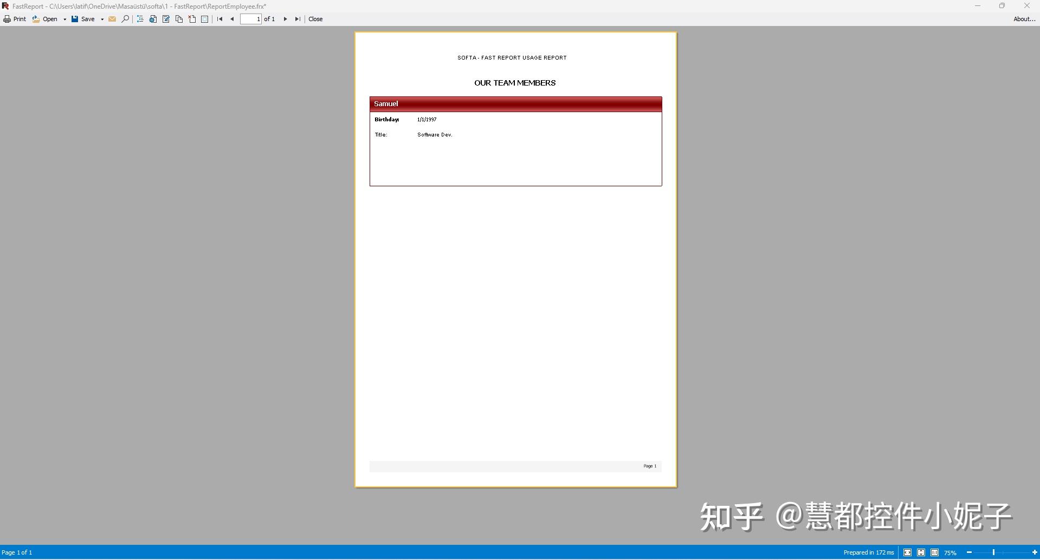
Task: Save the report with Save button
Action: 83,19
